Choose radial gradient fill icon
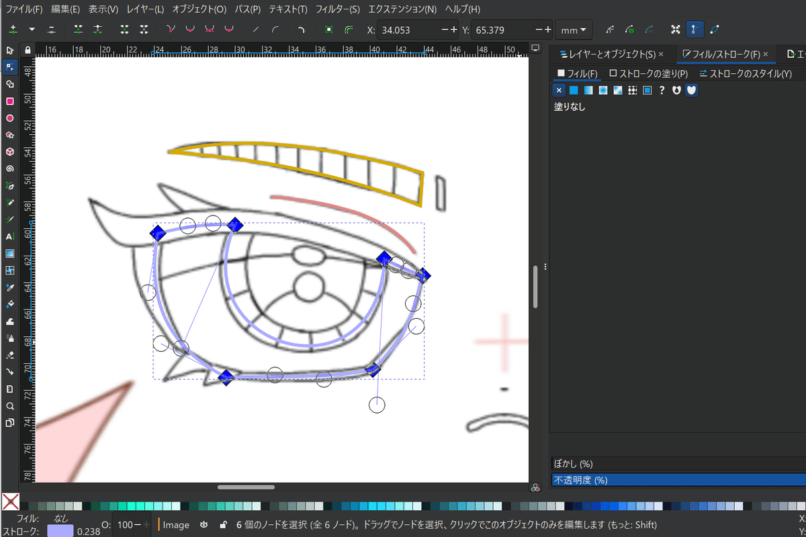Viewport: 806px width, 537px height. pyautogui.click(x=603, y=90)
